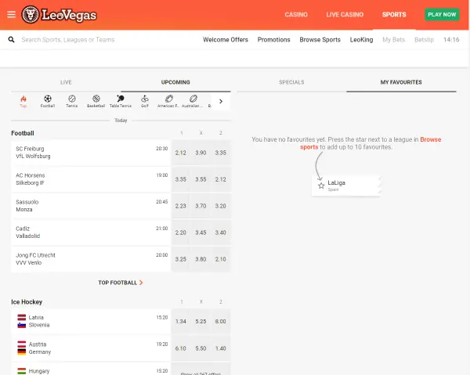470x375 pixels.
Task: Open the SPORTS section
Action: tap(394, 14)
